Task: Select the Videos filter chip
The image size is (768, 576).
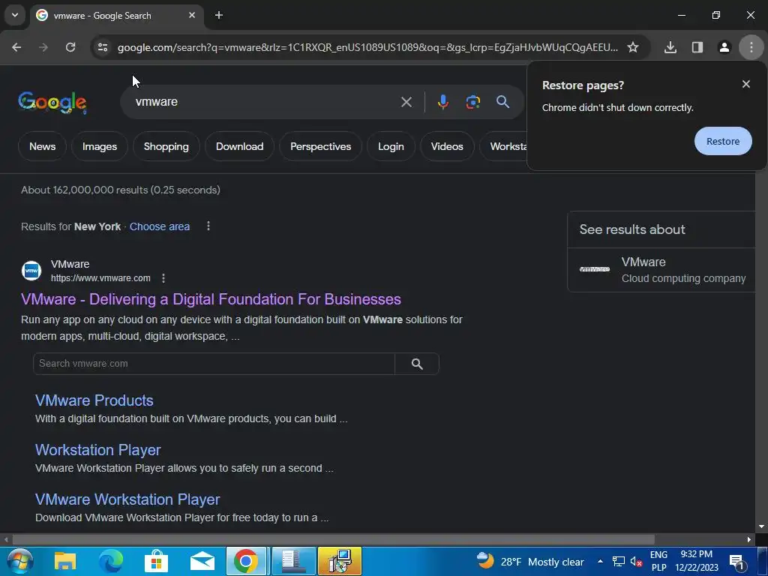Action: 447,146
